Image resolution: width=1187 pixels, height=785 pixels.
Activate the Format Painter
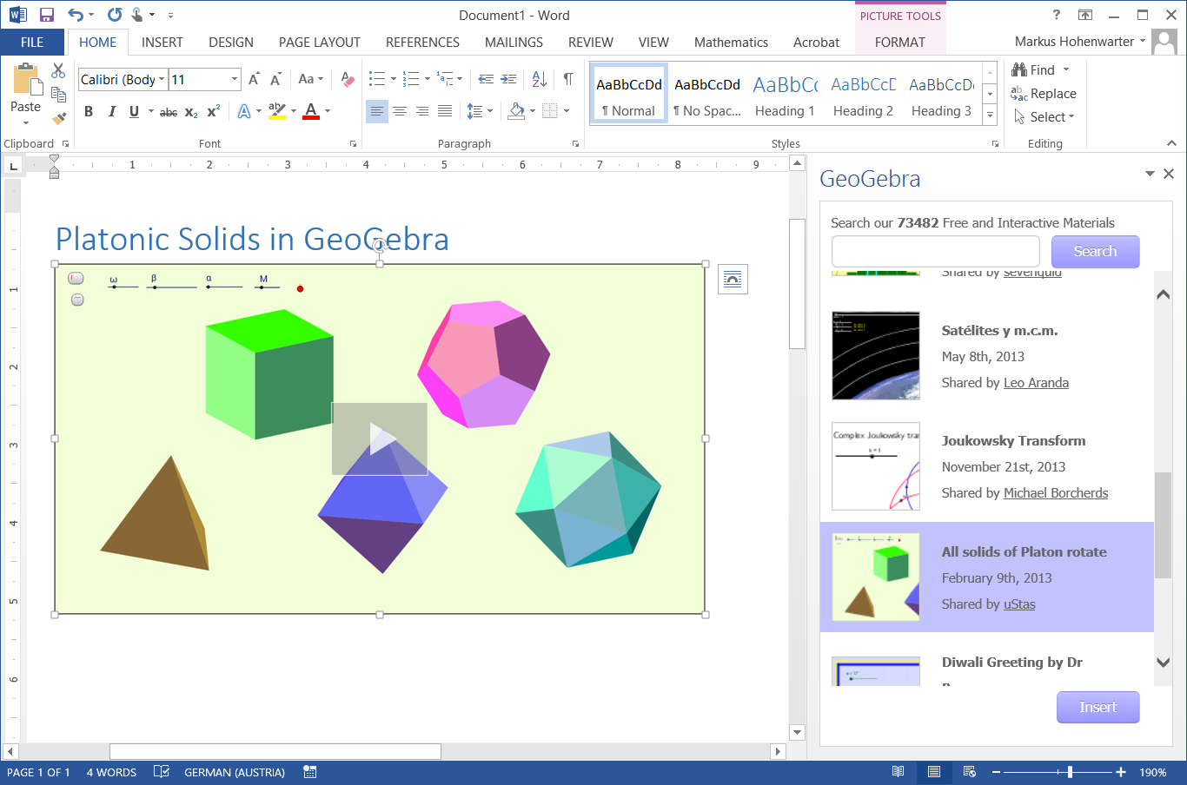57,119
